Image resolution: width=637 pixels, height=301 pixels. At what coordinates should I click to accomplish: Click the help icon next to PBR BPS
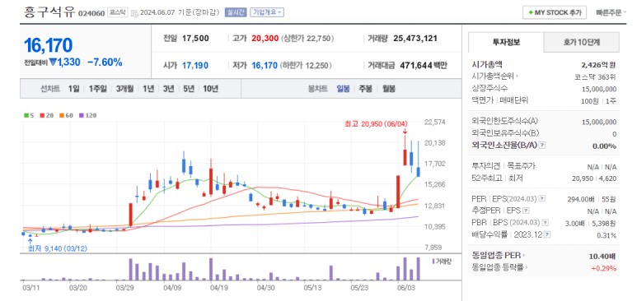click(546, 223)
